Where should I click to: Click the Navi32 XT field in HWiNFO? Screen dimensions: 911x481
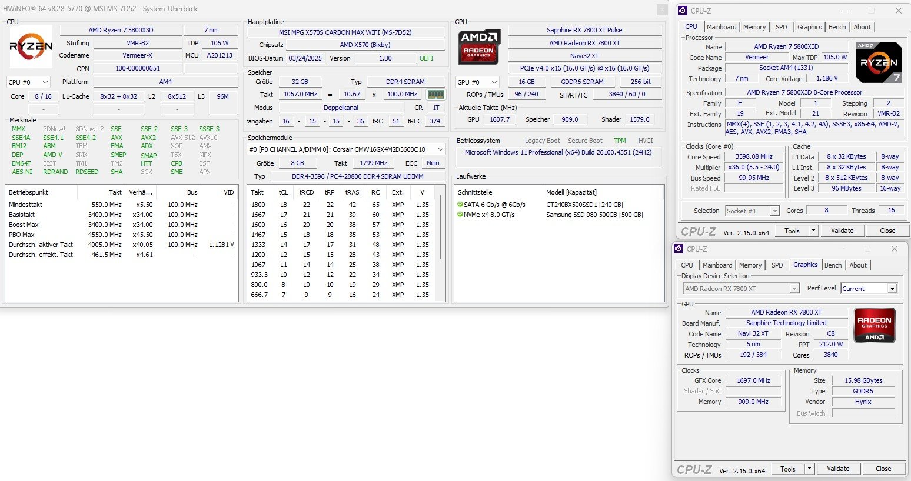[x=584, y=56]
